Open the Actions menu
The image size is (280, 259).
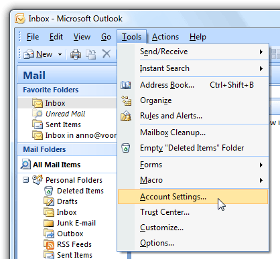point(165,37)
